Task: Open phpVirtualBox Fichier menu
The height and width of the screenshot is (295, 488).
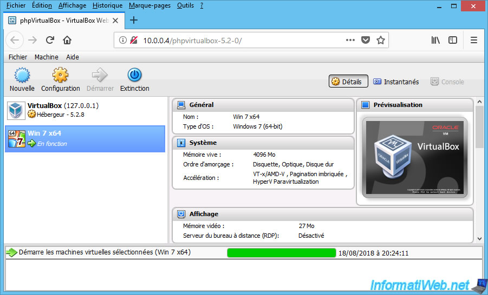Action: pyautogui.click(x=18, y=57)
